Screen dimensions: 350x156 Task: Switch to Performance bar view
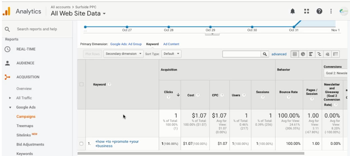(x=311, y=54)
